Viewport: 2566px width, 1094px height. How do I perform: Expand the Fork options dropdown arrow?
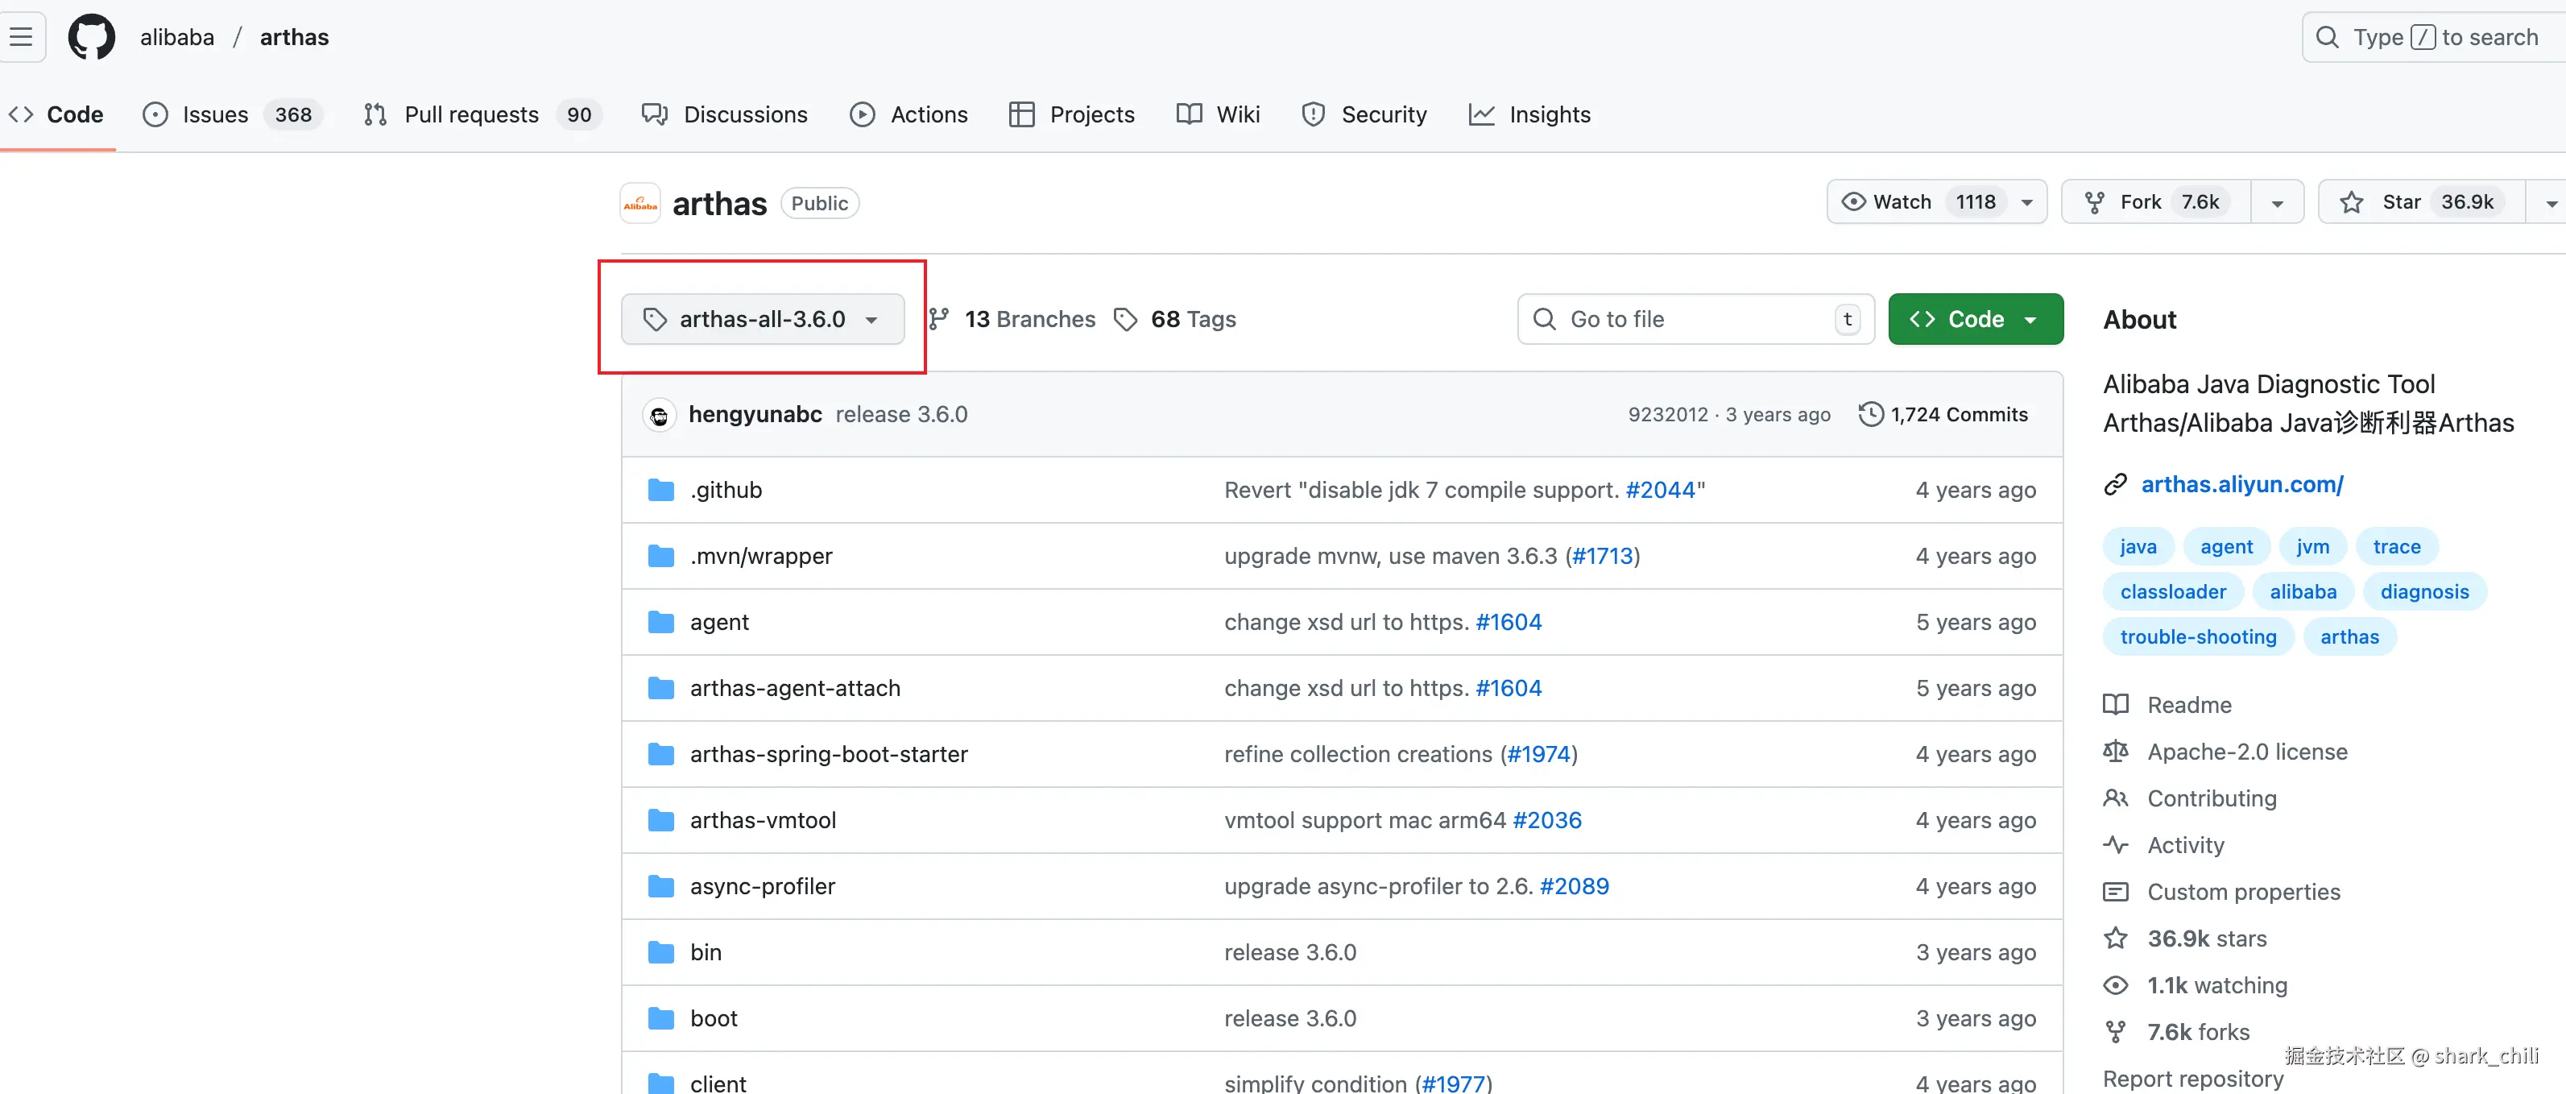(2277, 202)
